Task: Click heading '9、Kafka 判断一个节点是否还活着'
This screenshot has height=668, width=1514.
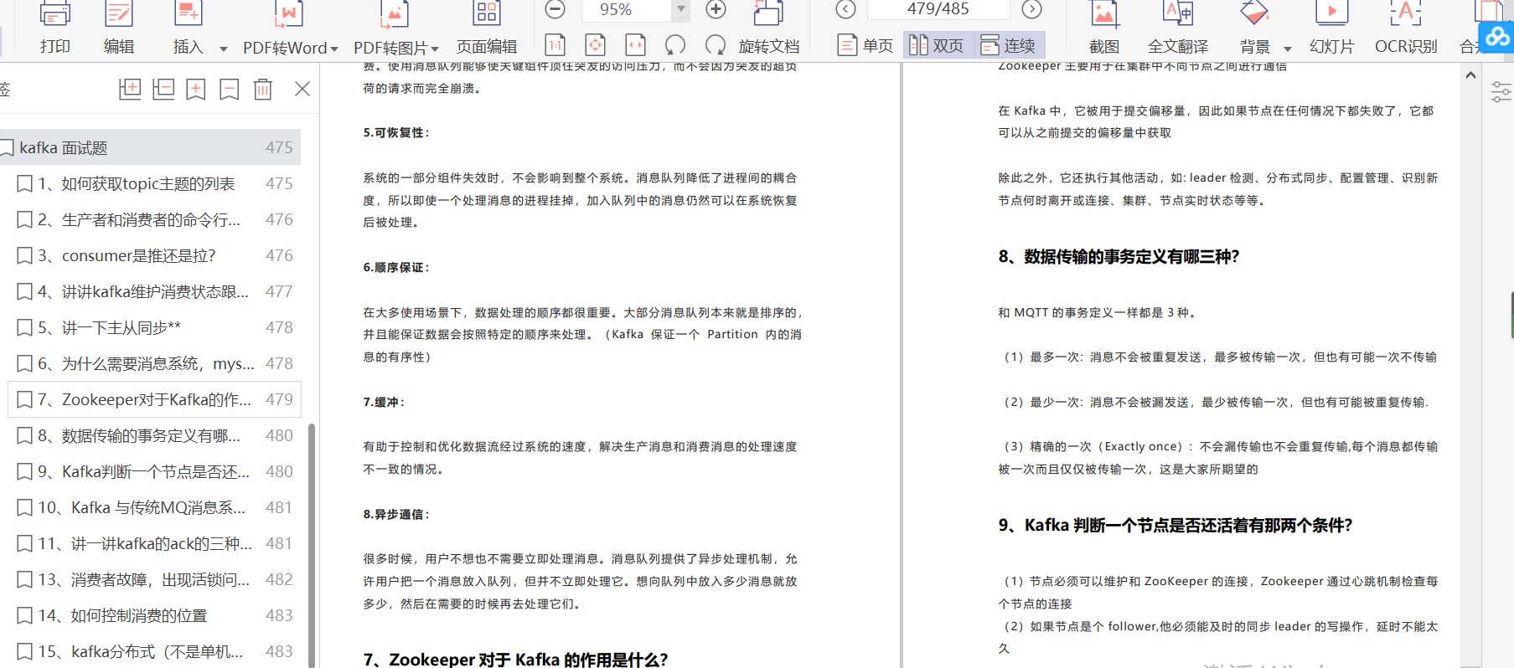Action: 1175,526
